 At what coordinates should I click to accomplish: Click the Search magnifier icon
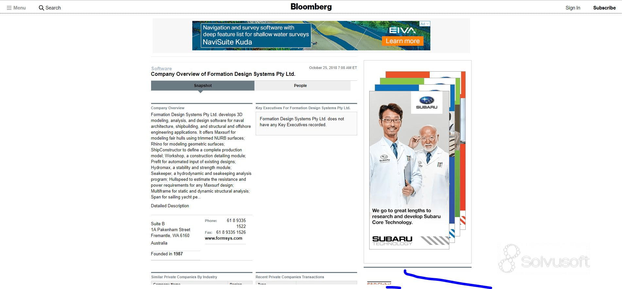[x=41, y=8]
